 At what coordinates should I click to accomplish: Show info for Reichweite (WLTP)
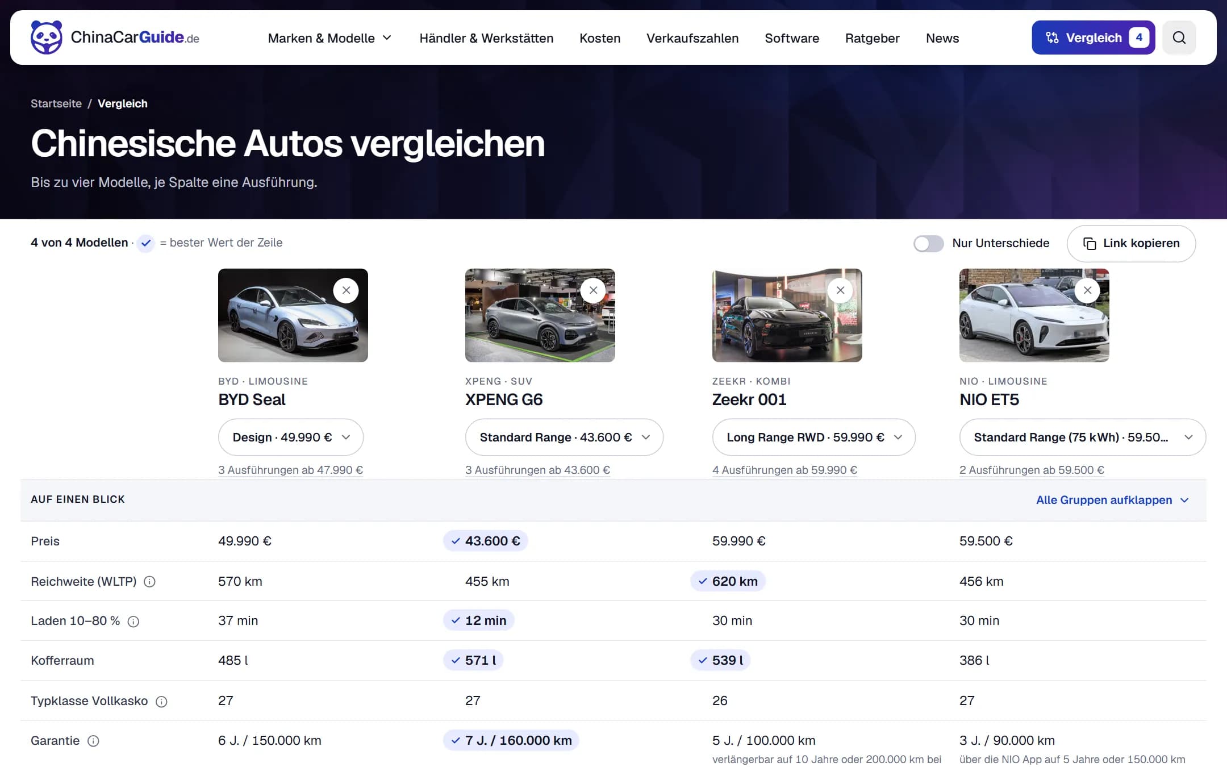[x=149, y=581]
